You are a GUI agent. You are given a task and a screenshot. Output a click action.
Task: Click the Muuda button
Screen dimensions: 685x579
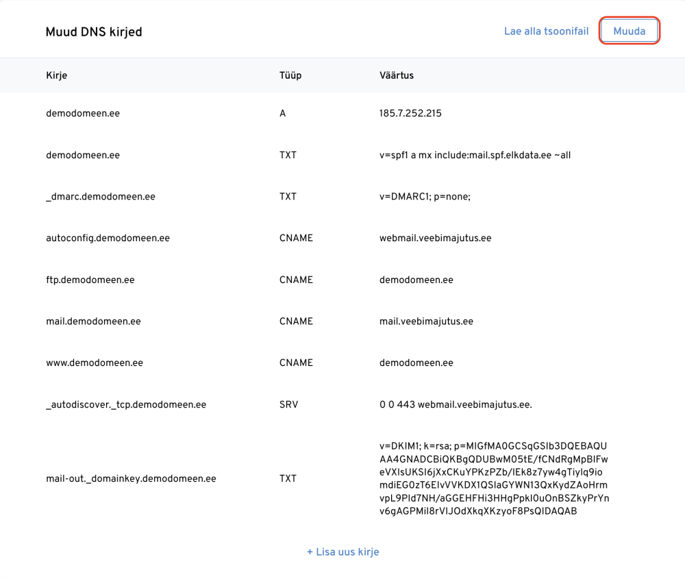coord(629,32)
